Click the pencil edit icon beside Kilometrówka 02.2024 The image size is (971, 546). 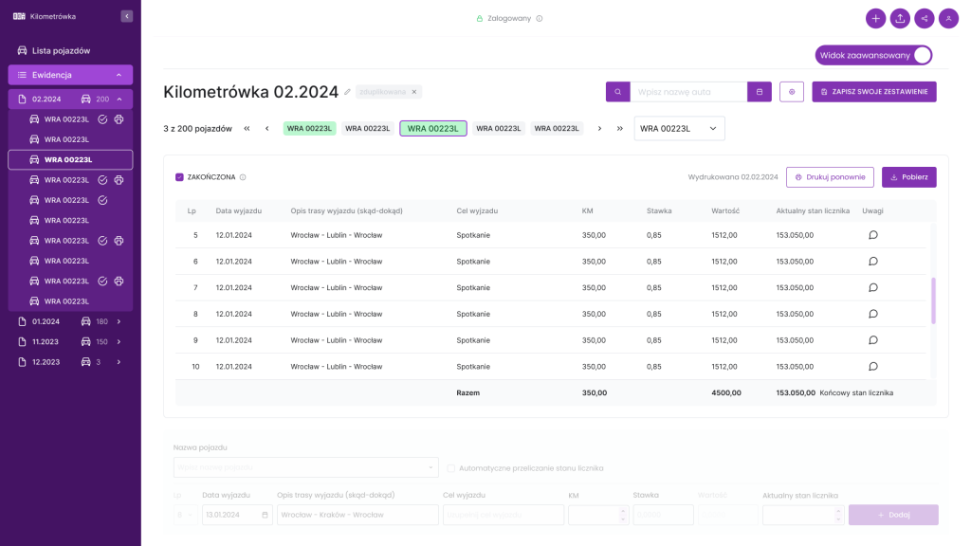[x=348, y=92]
